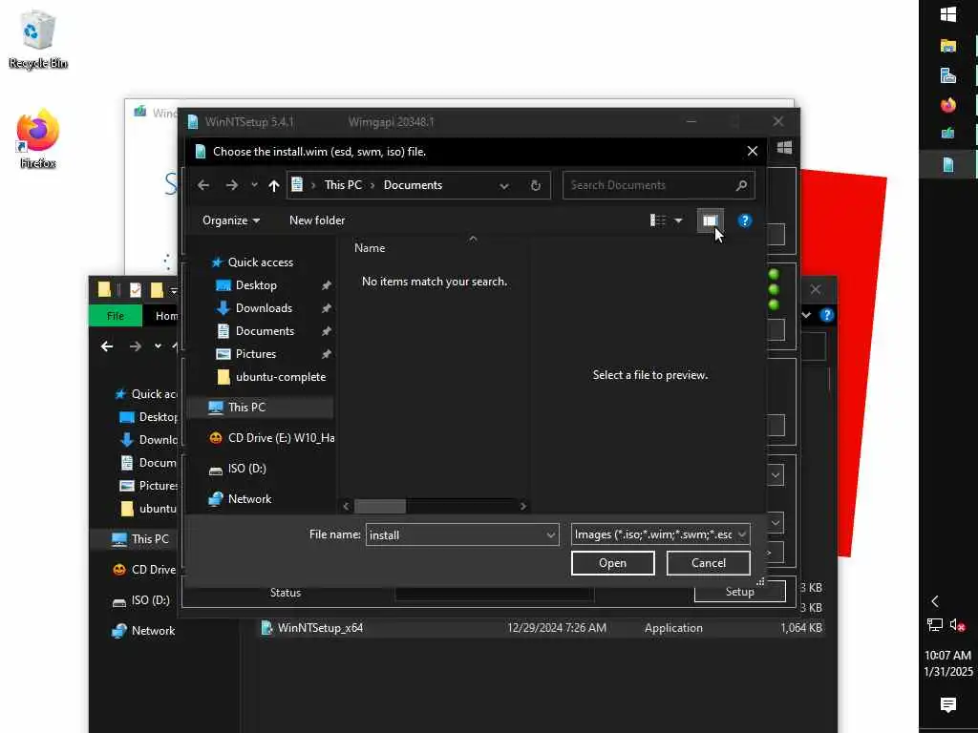Open recent locations chevron in dialog
This screenshot has height=733, width=978.
(254, 185)
